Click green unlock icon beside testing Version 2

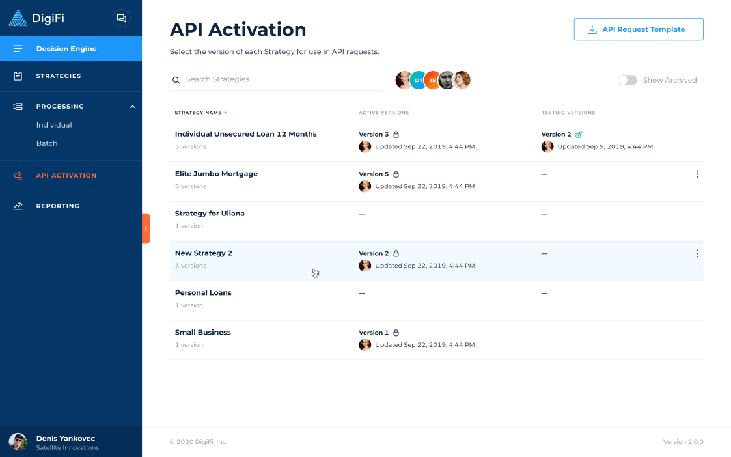point(579,134)
